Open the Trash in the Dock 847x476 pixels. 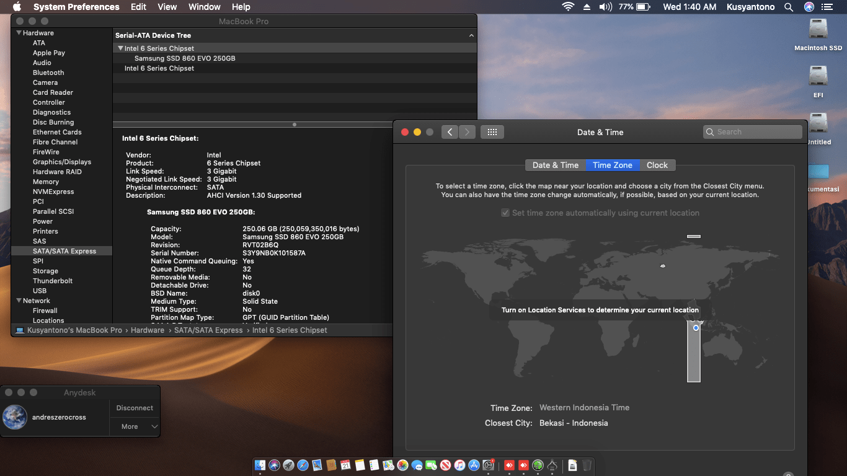coord(587,465)
